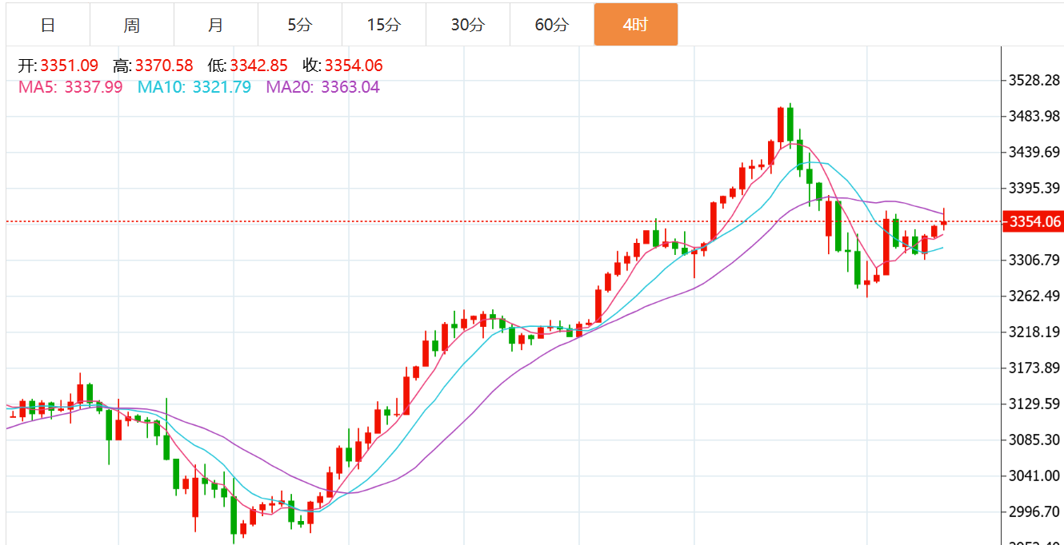Screen dimensions: 1064x545
Task: Click the 3439.69 price axis label
Action: (x=1034, y=153)
